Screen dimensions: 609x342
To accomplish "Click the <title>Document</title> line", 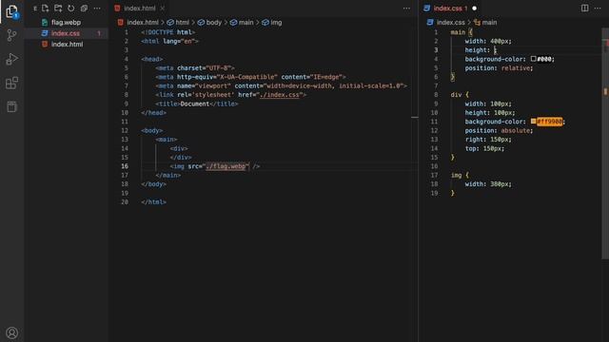I will 197,104.
